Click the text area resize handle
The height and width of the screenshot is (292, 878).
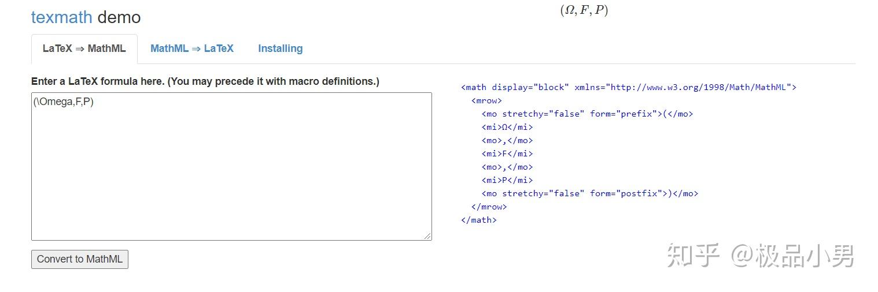click(x=428, y=236)
